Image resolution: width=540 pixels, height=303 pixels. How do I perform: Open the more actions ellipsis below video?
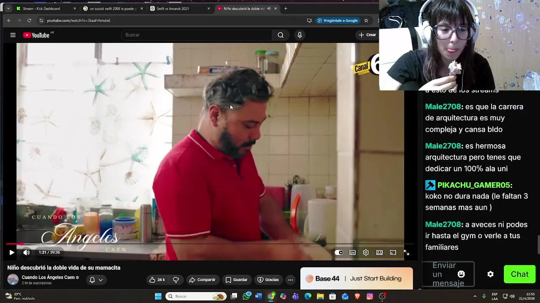(290, 280)
